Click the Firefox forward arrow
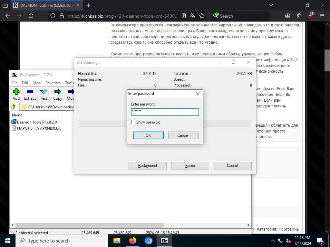This screenshot has width=330, height=247. 19,16
